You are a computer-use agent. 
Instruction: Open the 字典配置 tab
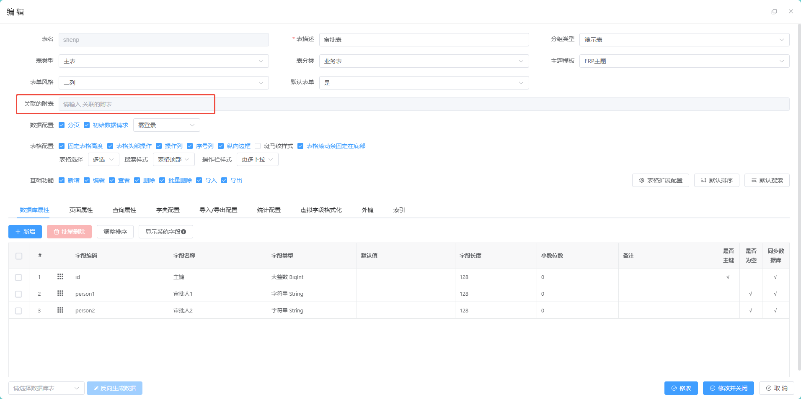pyautogui.click(x=168, y=210)
